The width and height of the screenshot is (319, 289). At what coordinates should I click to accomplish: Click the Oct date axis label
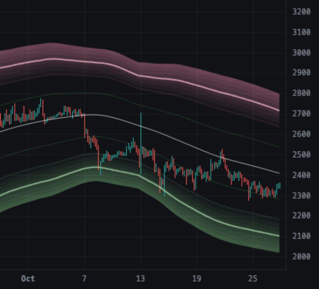(x=28, y=278)
